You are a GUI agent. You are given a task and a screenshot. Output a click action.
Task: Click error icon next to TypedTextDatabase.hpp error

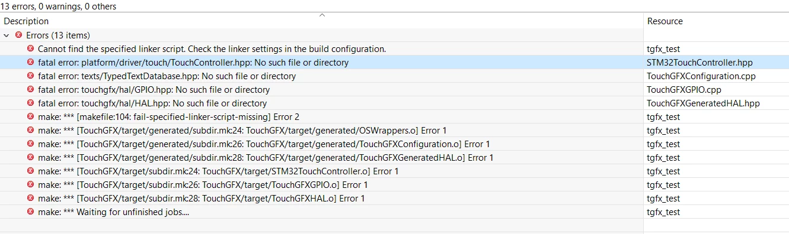pyautogui.click(x=30, y=76)
